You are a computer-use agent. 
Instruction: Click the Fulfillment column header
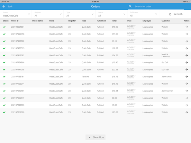pyautogui.click(x=101, y=21)
